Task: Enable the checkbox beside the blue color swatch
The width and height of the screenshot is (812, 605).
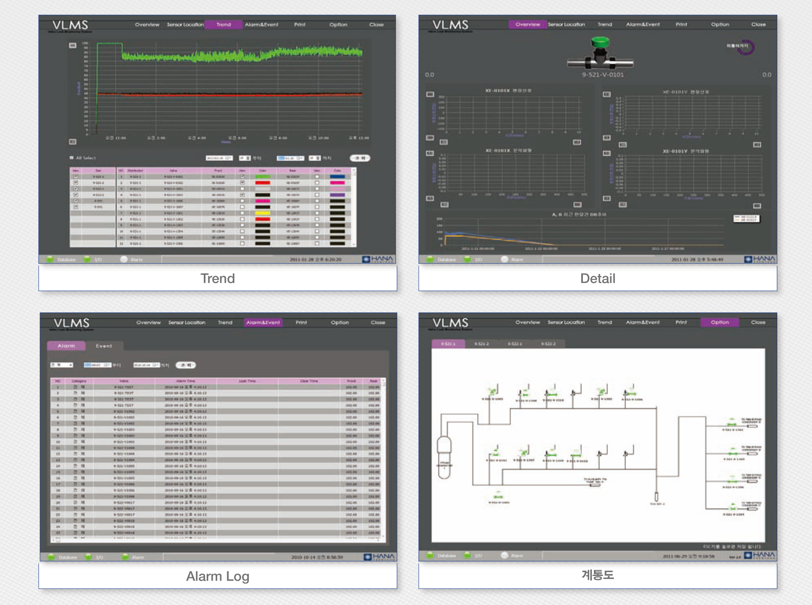Action: coord(317,176)
